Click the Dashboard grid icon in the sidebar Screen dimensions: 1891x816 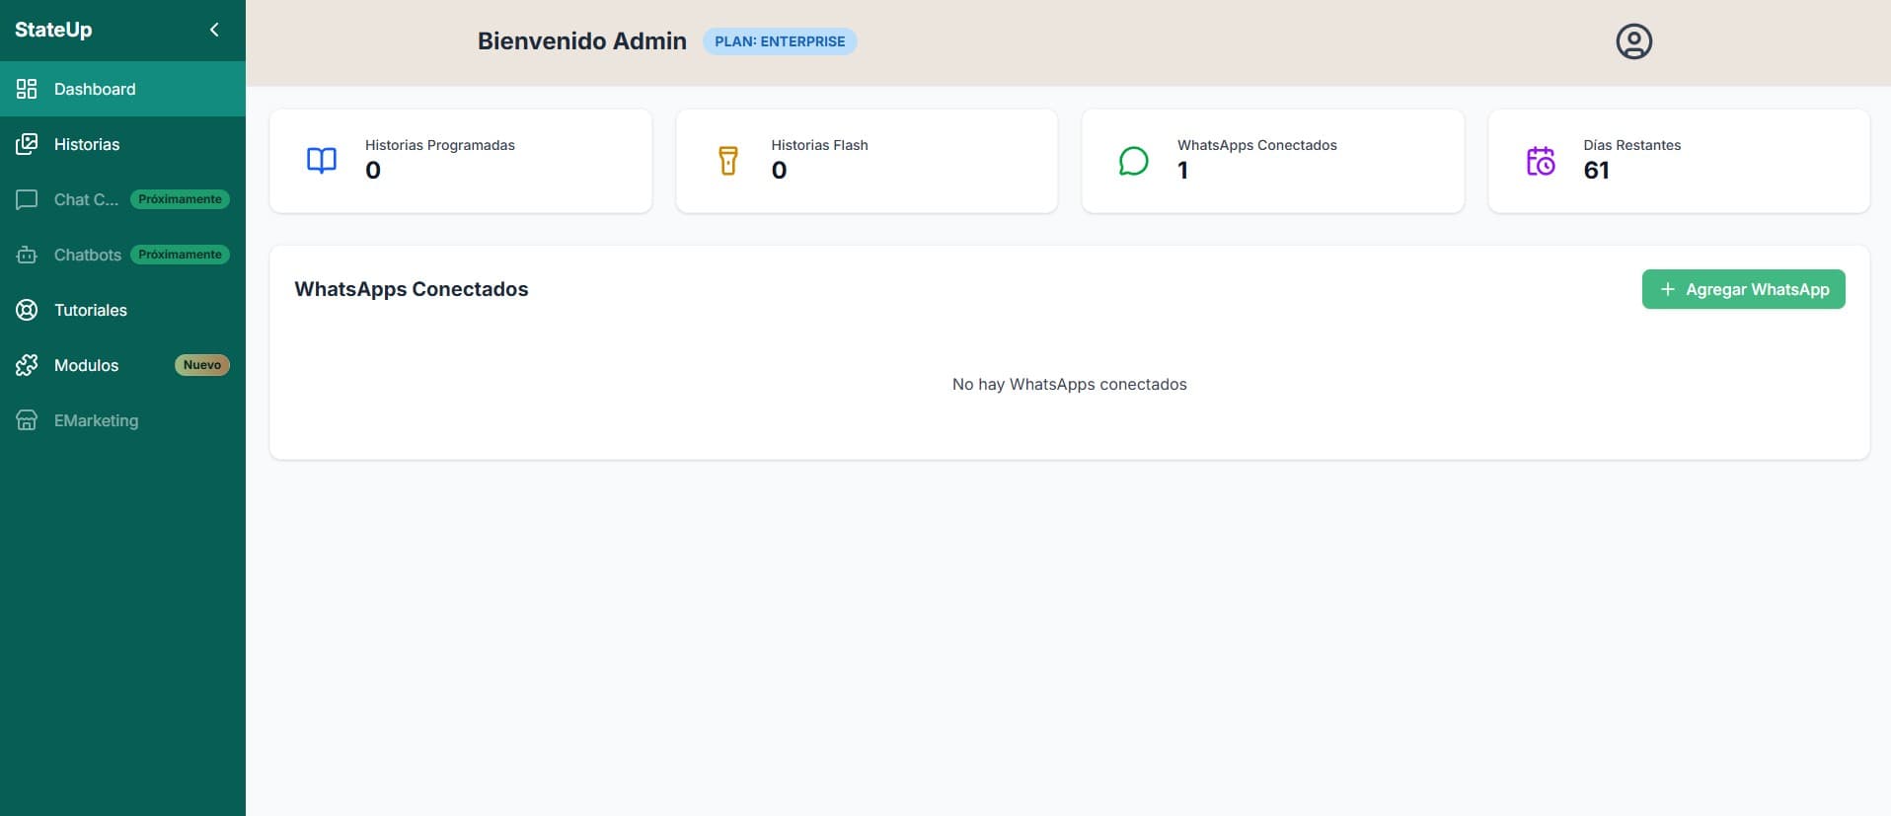(x=27, y=89)
